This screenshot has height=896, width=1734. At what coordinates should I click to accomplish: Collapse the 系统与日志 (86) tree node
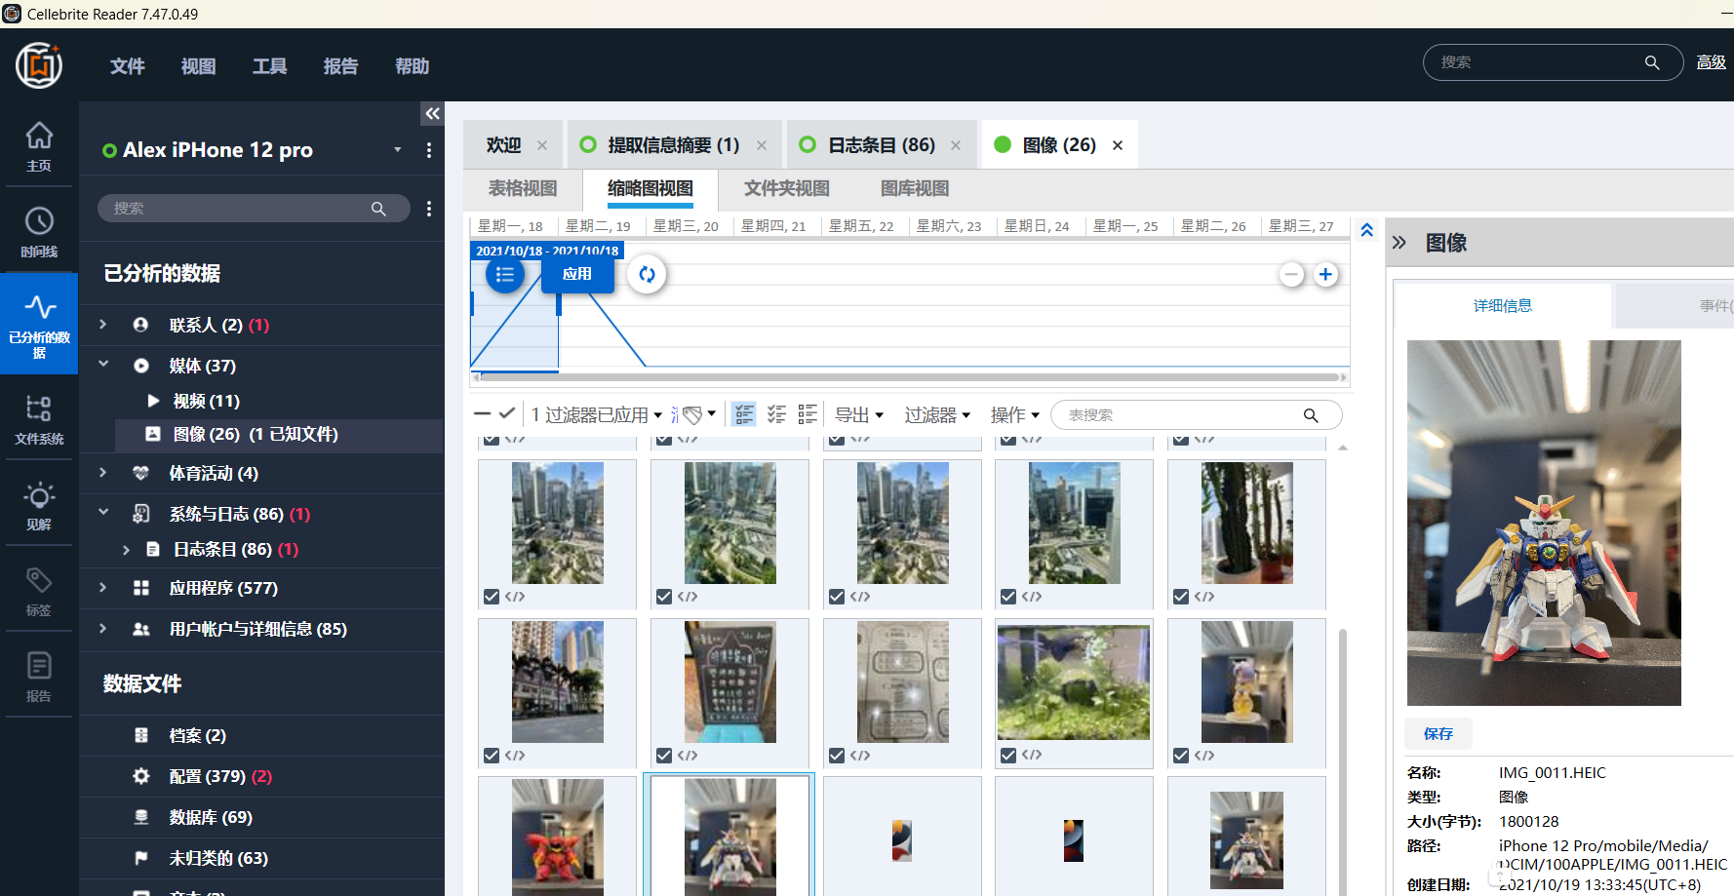tap(103, 513)
